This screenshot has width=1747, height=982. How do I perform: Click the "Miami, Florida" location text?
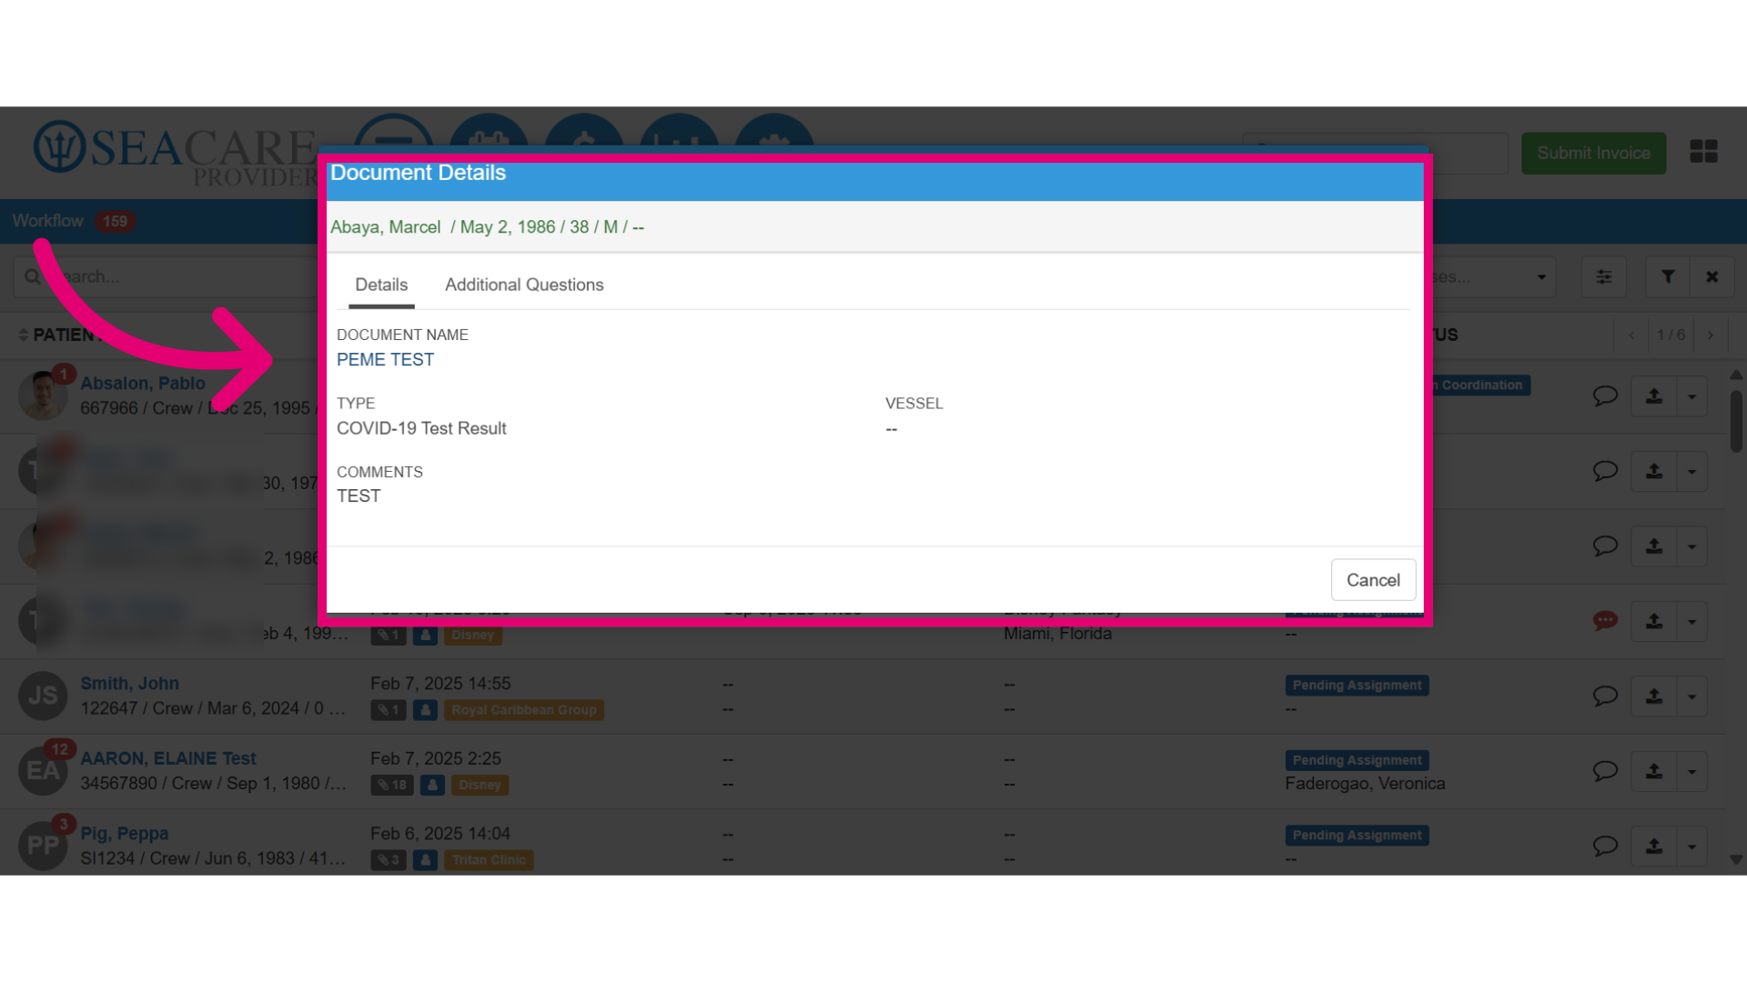[x=1057, y=634]
